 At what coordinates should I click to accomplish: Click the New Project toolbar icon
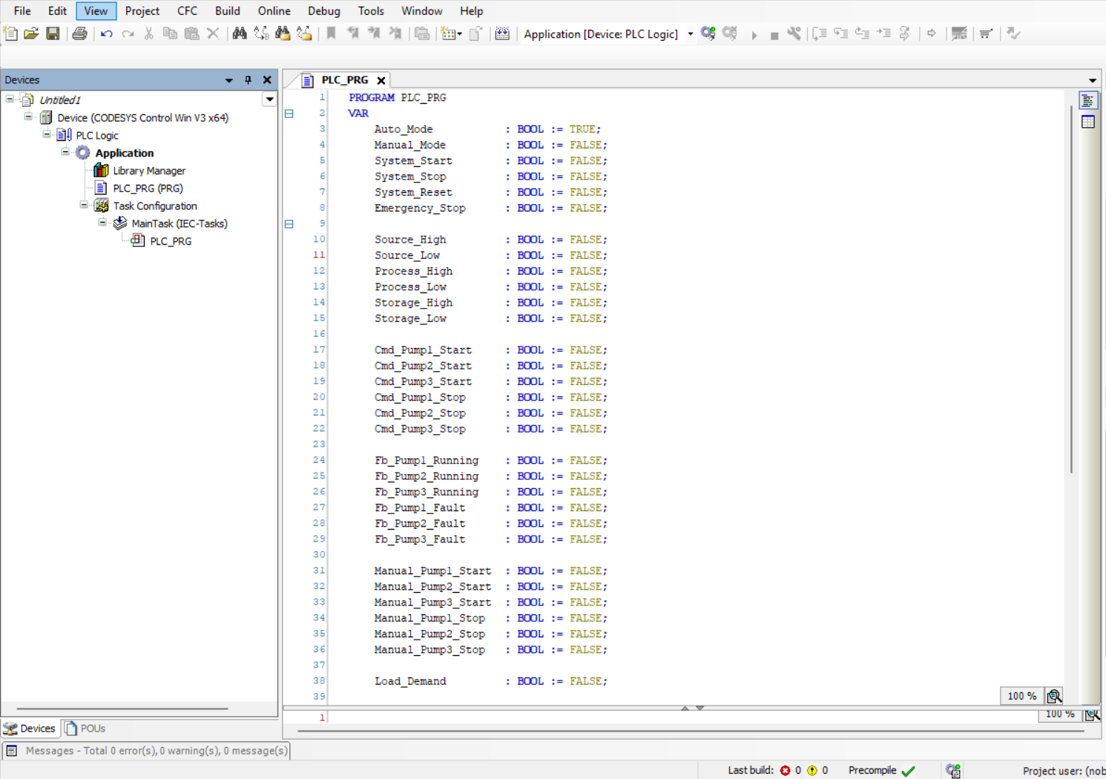coord(10,33)
